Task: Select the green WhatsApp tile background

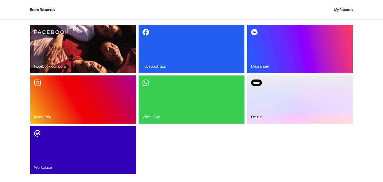Action: pyautogui.click(x=191, y=99)
